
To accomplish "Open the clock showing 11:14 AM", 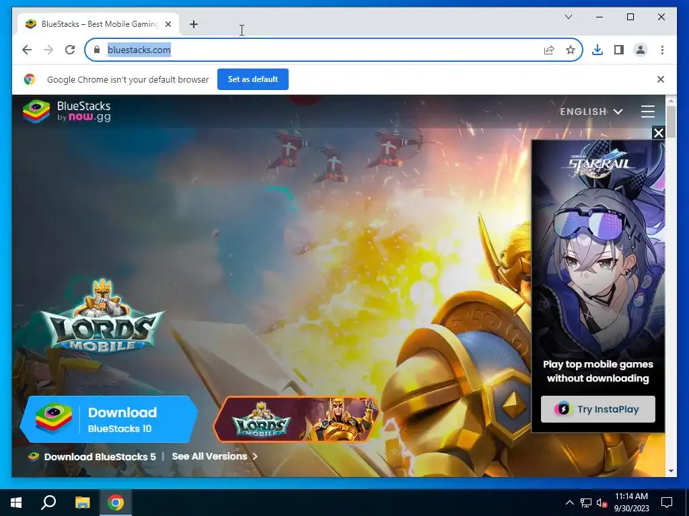I will [631, 503].
